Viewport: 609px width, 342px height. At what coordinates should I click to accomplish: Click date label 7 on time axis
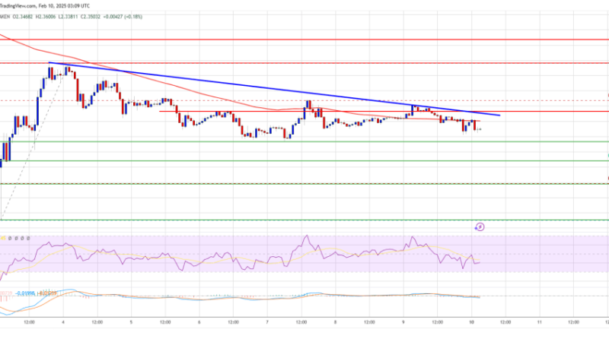(x=267, y=322)
